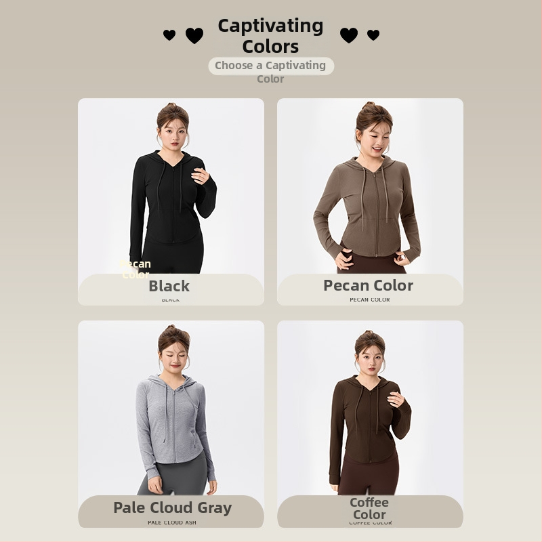Click the large heart right of title

coord(349,35)
